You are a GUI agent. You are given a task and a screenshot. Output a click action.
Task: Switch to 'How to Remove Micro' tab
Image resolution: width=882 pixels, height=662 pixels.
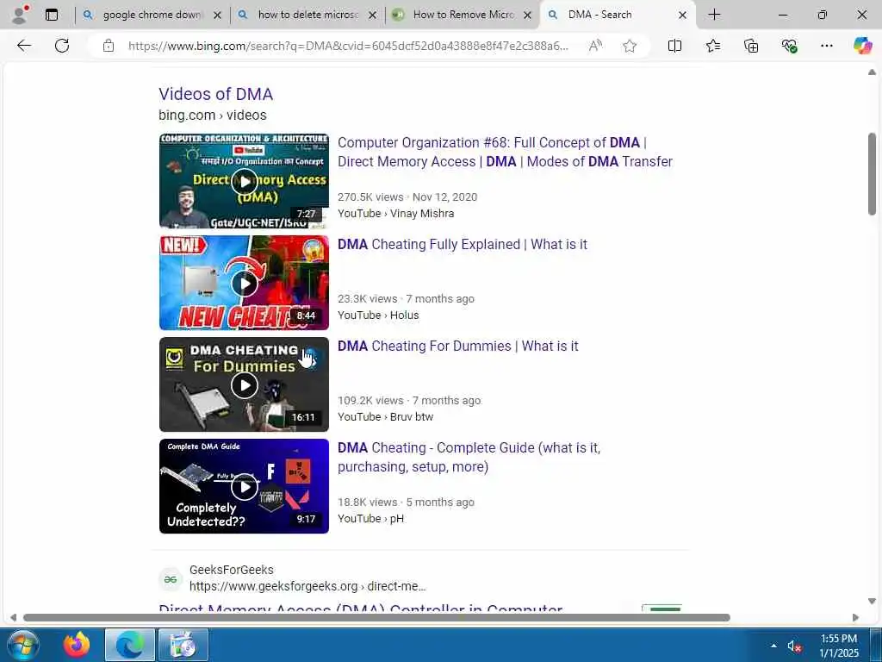tap(463, 15)
